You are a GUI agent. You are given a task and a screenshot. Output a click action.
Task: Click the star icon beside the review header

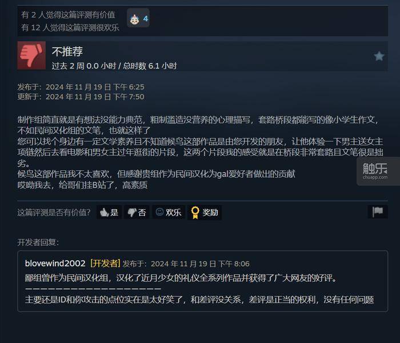pos(379,56)
